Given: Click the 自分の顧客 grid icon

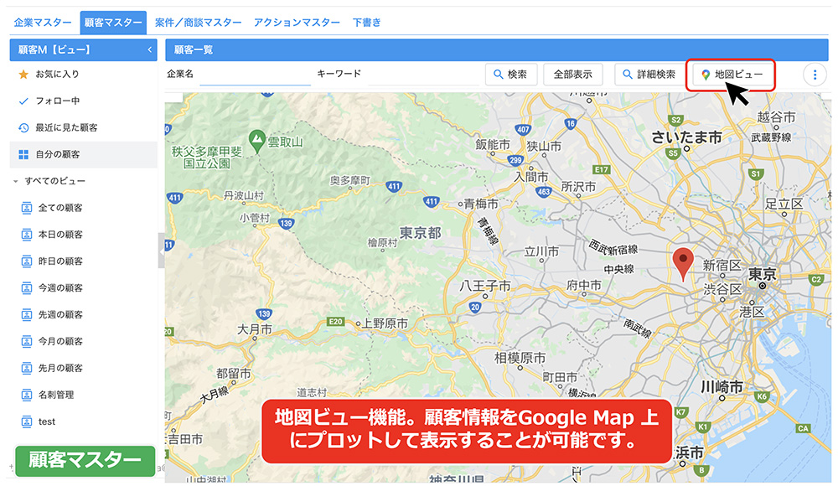Looking at the screenshot, I should [23, 154].
